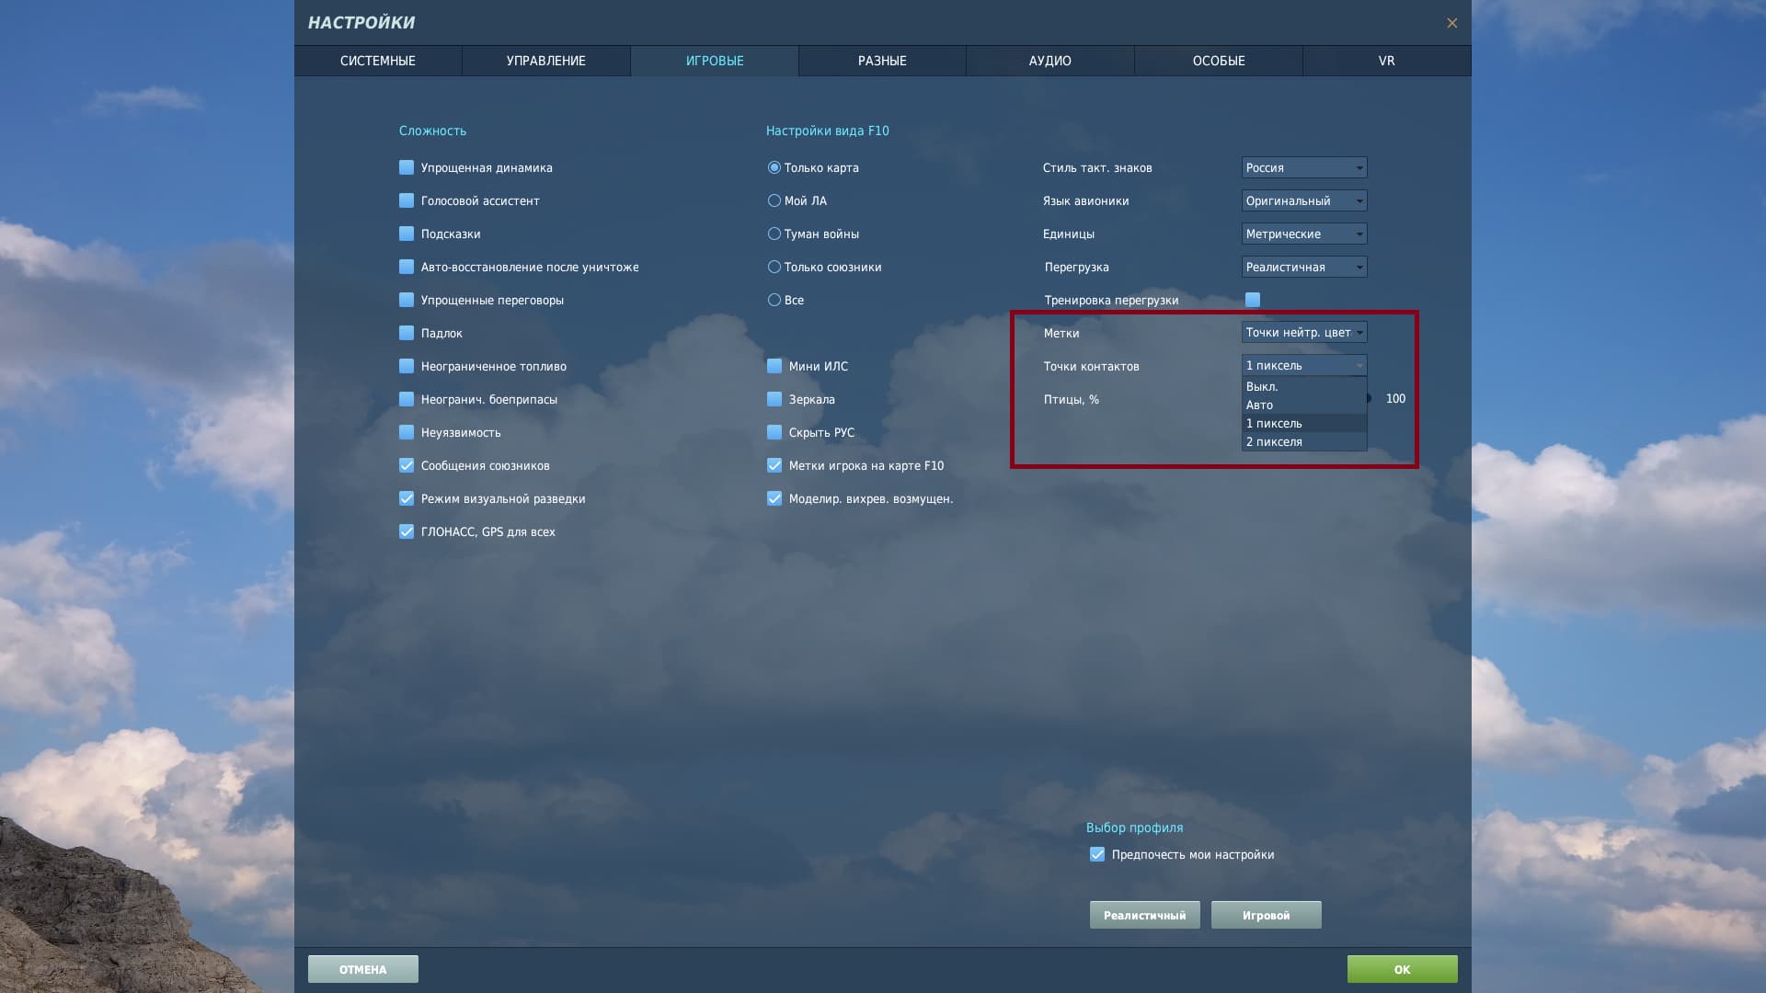Toggle the Зеркала checkbox
Image resolution: width=1766 pixels, height=993 pixels.
[774, 399]
